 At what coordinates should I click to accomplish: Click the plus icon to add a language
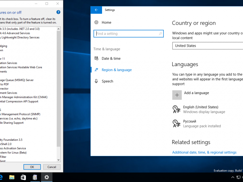coord(177,95)
